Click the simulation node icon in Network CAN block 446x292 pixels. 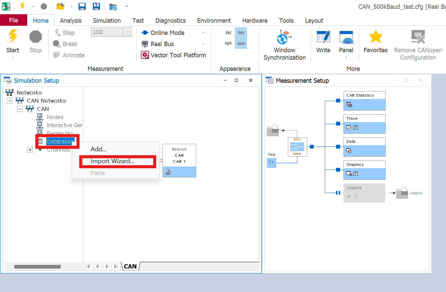pos(168,172)
